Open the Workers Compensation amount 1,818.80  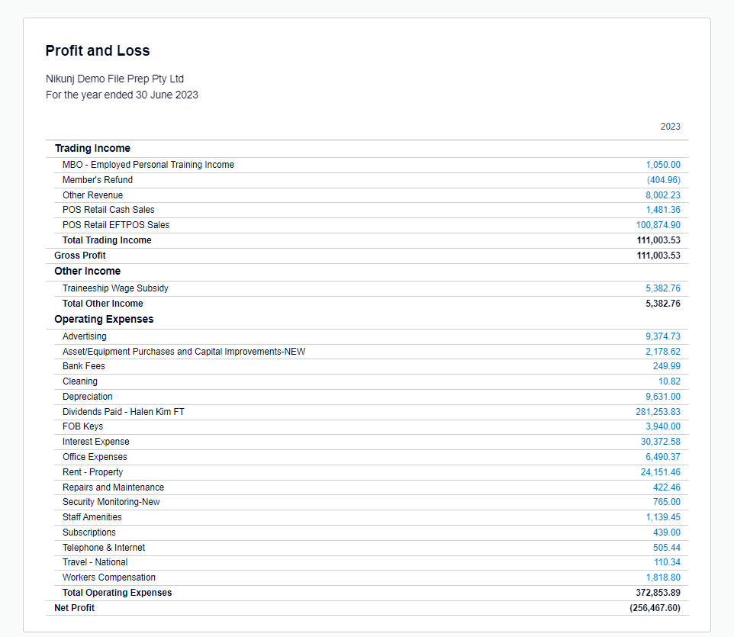[663, 577]
